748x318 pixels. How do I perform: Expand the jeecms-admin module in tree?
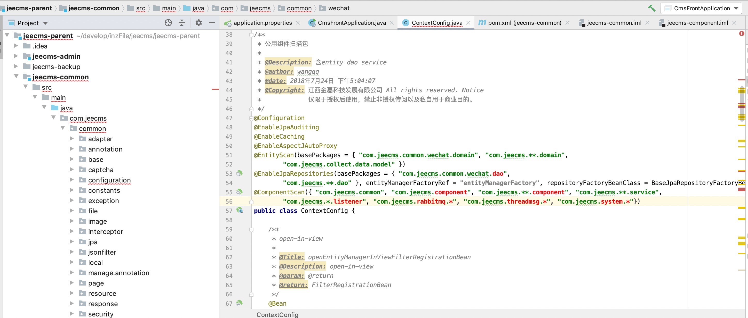tap(16, 56)
